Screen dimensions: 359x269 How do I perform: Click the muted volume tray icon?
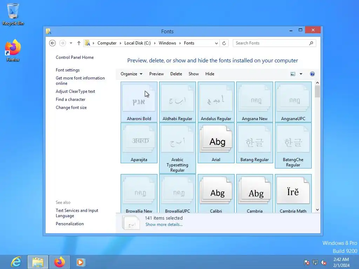coord(324,262)
